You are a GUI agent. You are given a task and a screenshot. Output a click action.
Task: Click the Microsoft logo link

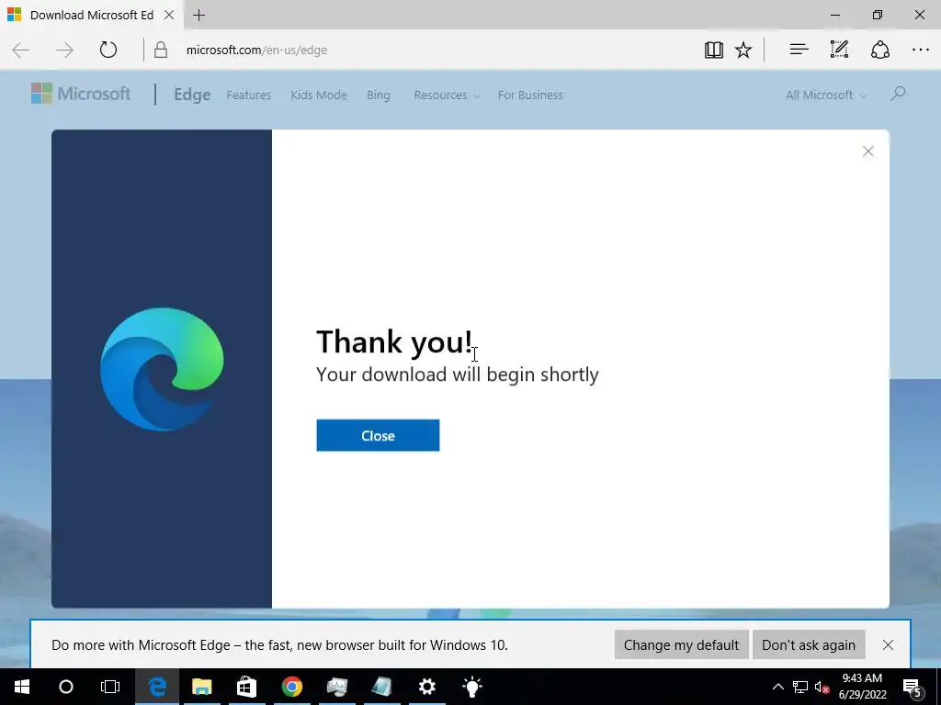click(81, 94)
